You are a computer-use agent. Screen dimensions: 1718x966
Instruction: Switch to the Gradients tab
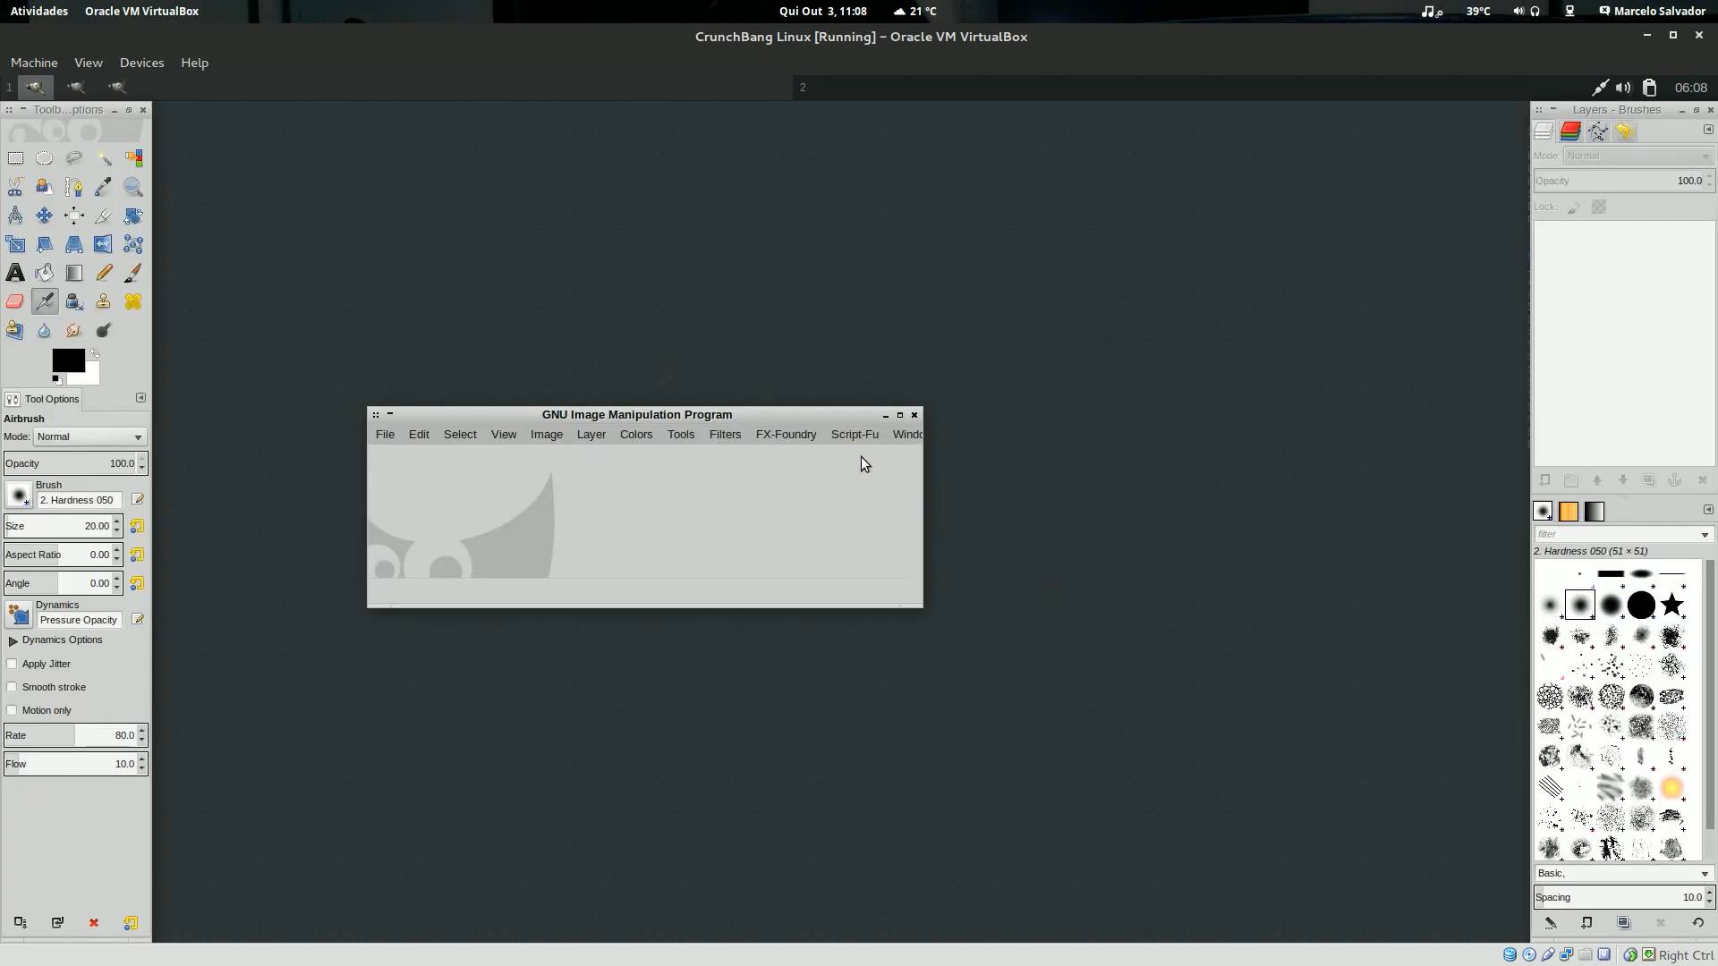(x=1595, y=512)
